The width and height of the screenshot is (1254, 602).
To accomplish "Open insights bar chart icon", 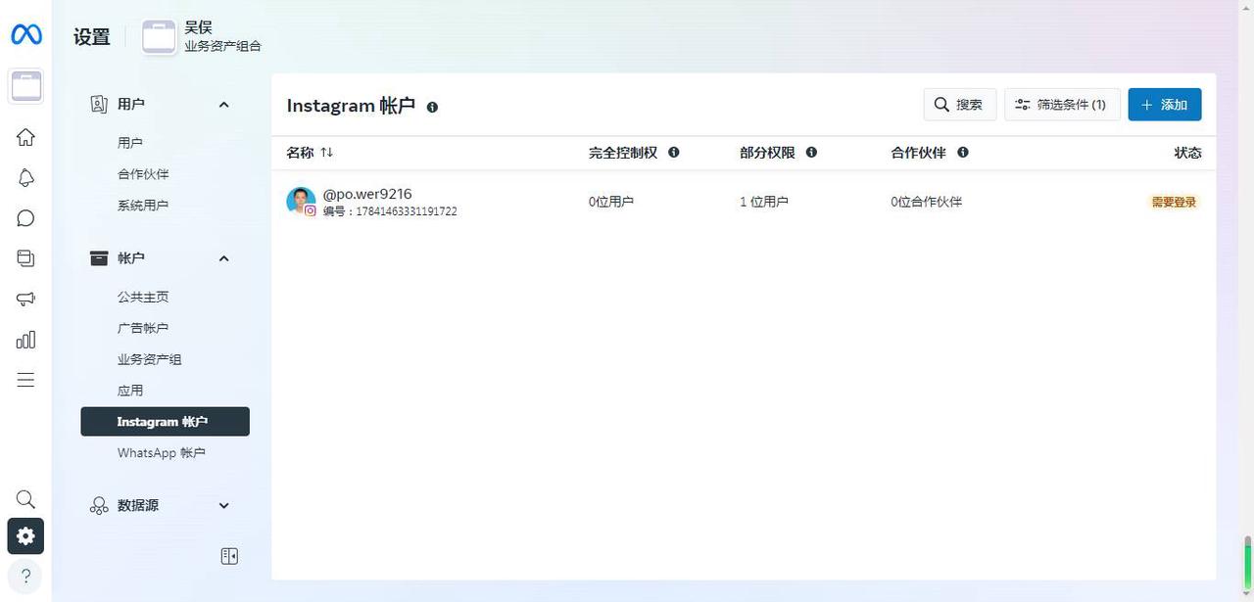I will 26,340.
